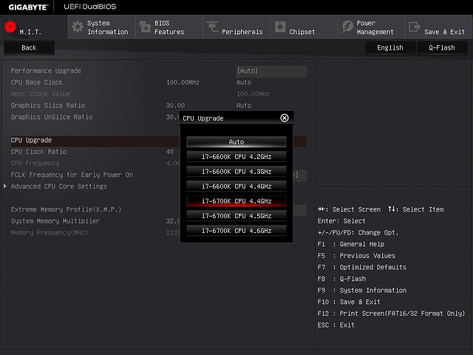Click the Memory Frequency(MHz) label
The width and height of the screenshot is (473, 355).
pyautogui.click(x=50, y=233)
